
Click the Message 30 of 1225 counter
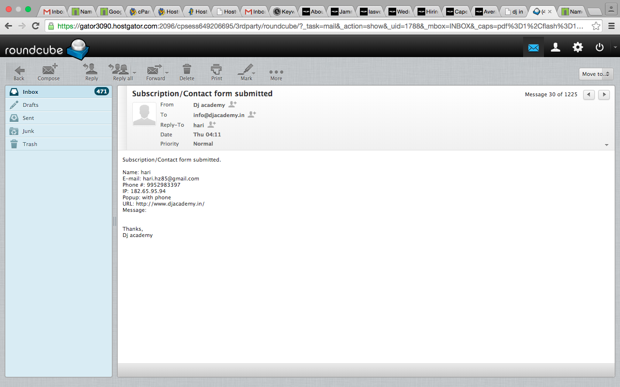[x=551, y=94]
